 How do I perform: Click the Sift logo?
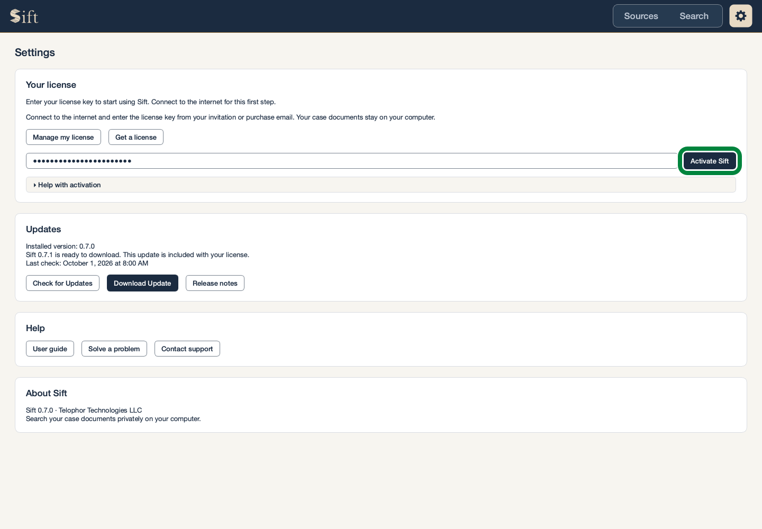coord(24,16)
